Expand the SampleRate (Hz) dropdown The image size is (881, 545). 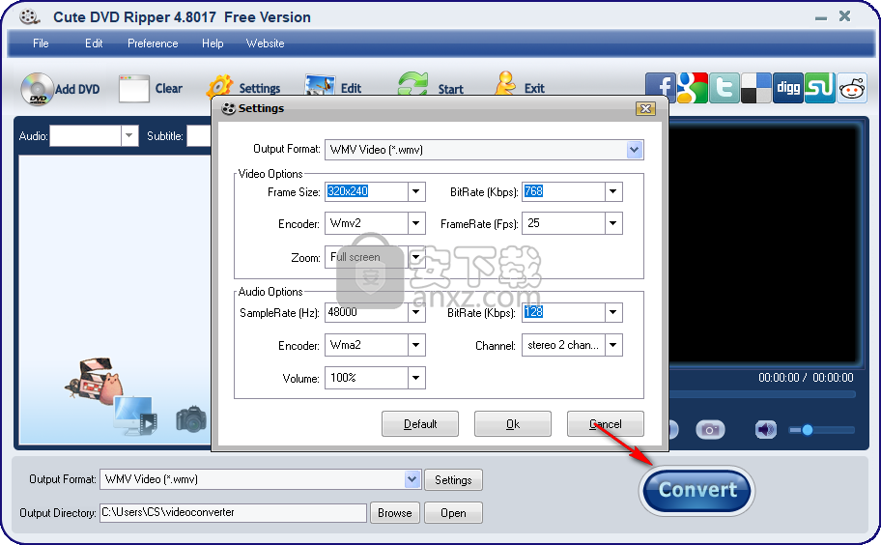pyautogui.click(x=415, y=312)
